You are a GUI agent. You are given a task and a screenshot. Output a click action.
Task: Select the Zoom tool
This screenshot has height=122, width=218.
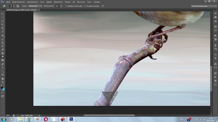2,82
